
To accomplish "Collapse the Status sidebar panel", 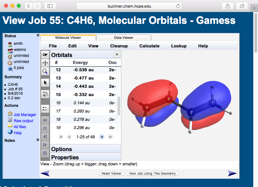I will coord(38,36).
